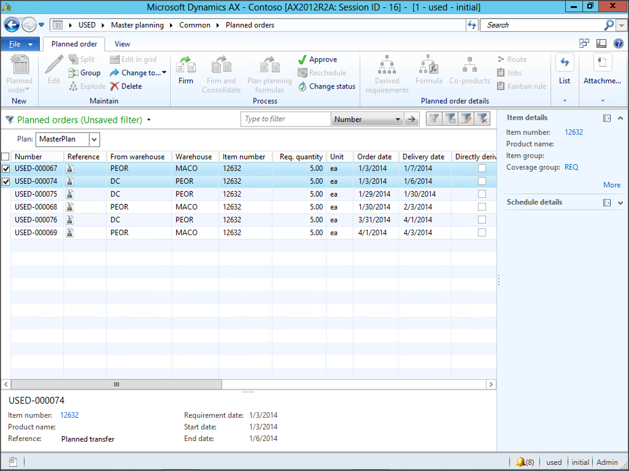The image size is (629, 471).
Task: Click the Help question mark icon
Action: 618,43
